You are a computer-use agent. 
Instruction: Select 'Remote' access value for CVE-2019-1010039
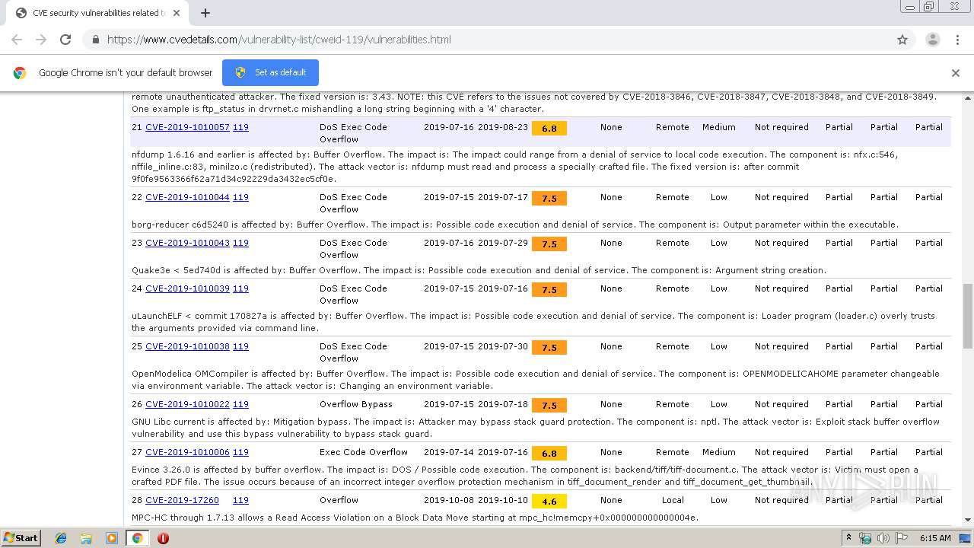[673, 288]
